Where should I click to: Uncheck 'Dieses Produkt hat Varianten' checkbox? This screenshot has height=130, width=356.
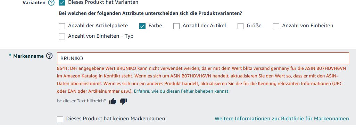click(62, 2)
